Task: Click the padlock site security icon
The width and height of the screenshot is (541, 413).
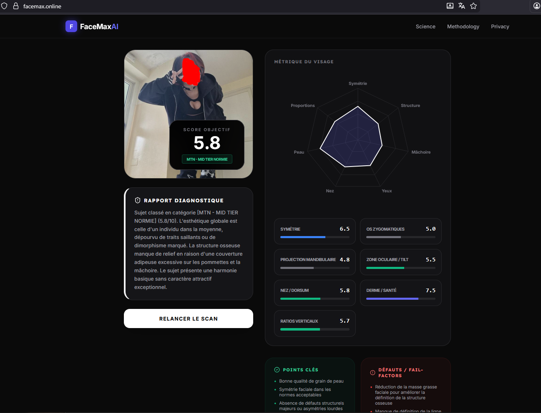Action: pos(16,6)
